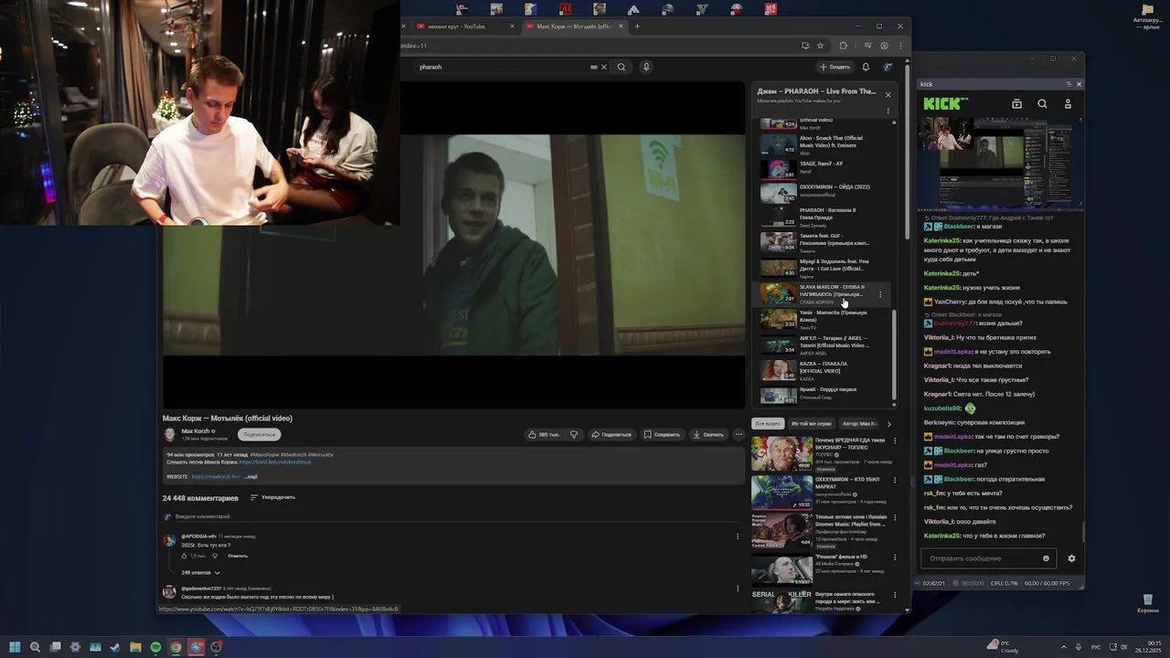Image resolution: width=1170 pixels, height=658 pixels.
Task: Open Kick search magnifier icon
Action: tap(1042, 104)
